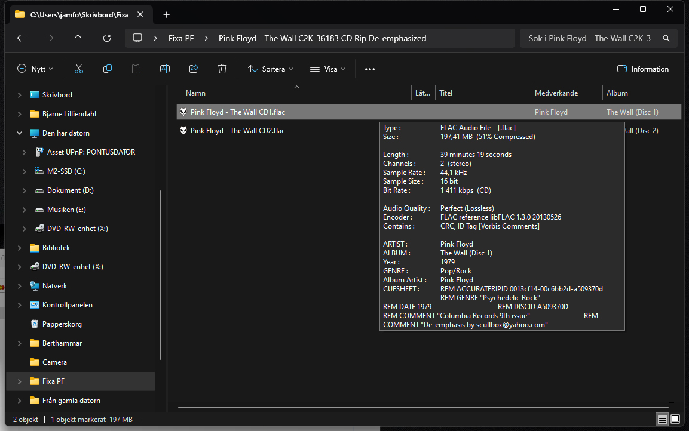Screen dimensions: 689x431
Task: Open the Nytt (New) dropdown
Action: [35, 69]
